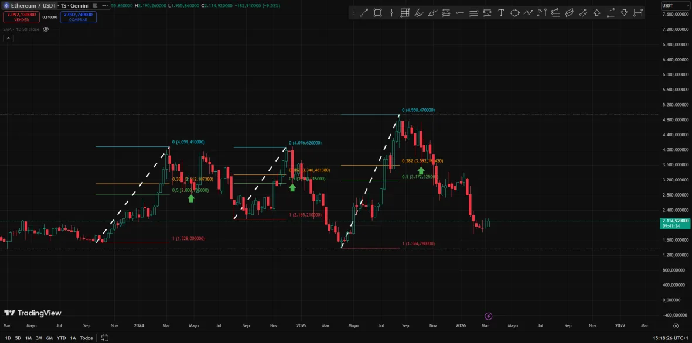Select the Text tool
692x343 pixels.
(501, 13)
